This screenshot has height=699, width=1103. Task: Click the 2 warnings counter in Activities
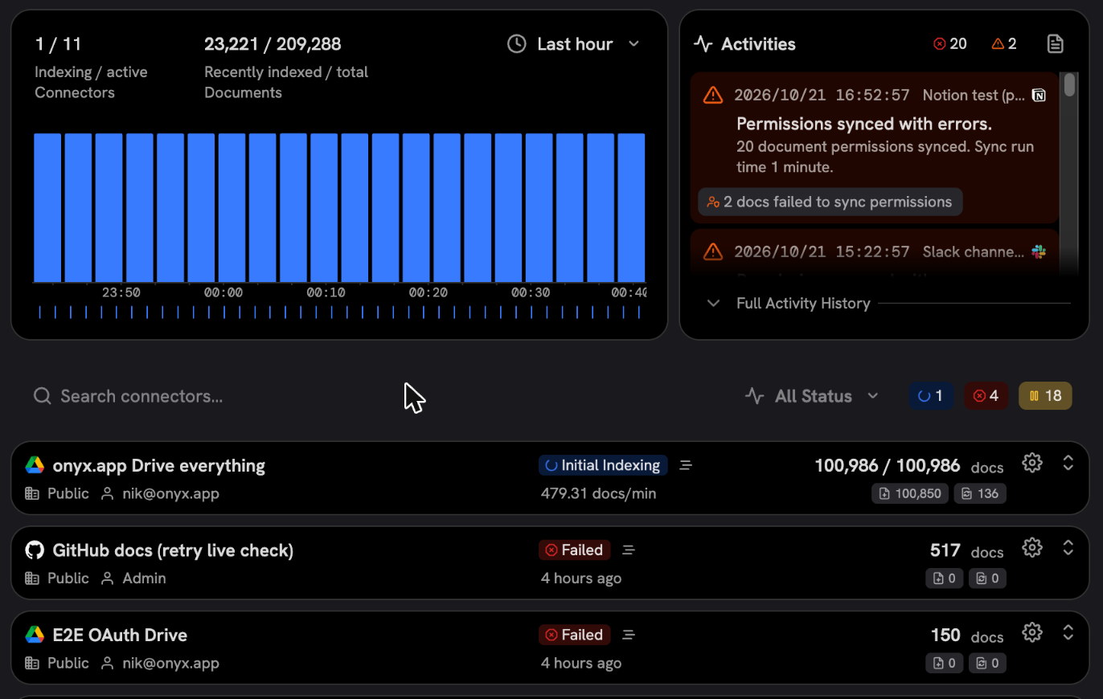coord(1004,44)
